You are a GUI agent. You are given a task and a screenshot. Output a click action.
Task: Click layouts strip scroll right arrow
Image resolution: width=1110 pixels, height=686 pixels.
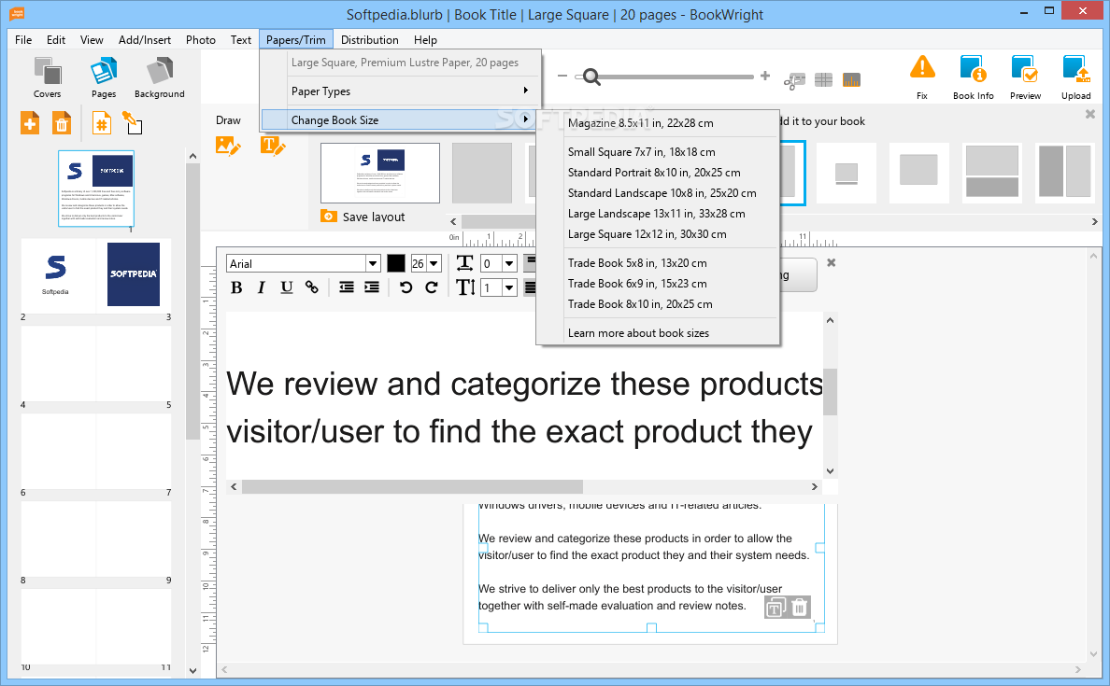point(1094,221)
